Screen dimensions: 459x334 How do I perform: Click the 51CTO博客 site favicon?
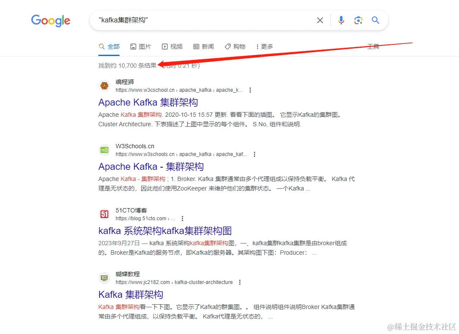tap(104, 214)
